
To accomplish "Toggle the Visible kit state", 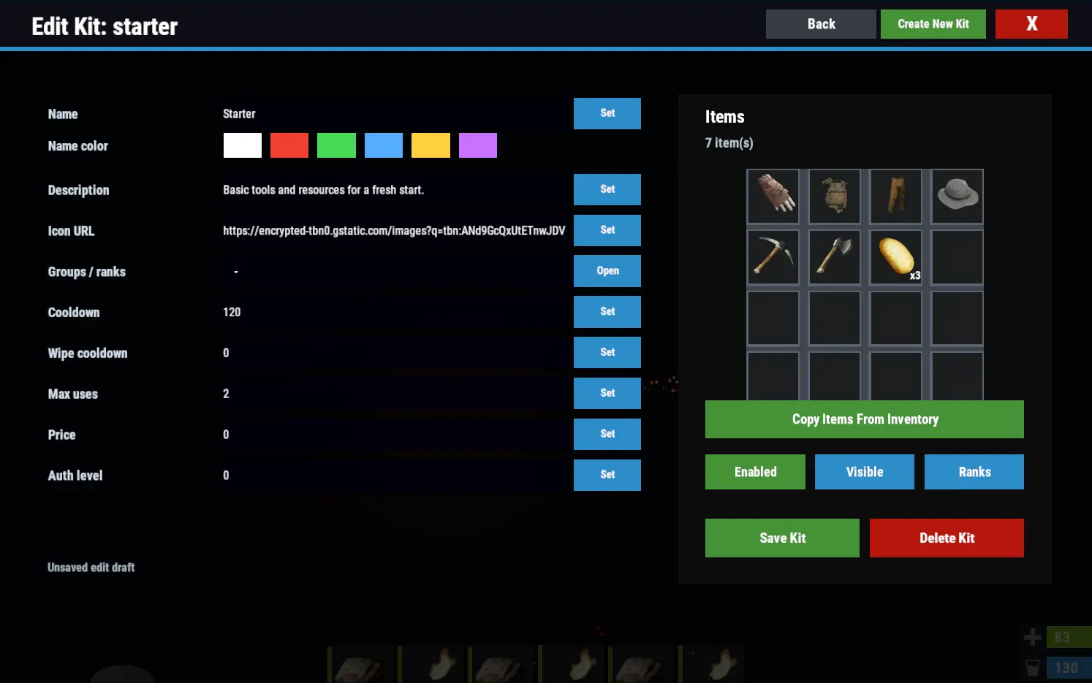I will click(x=865, y=472).
